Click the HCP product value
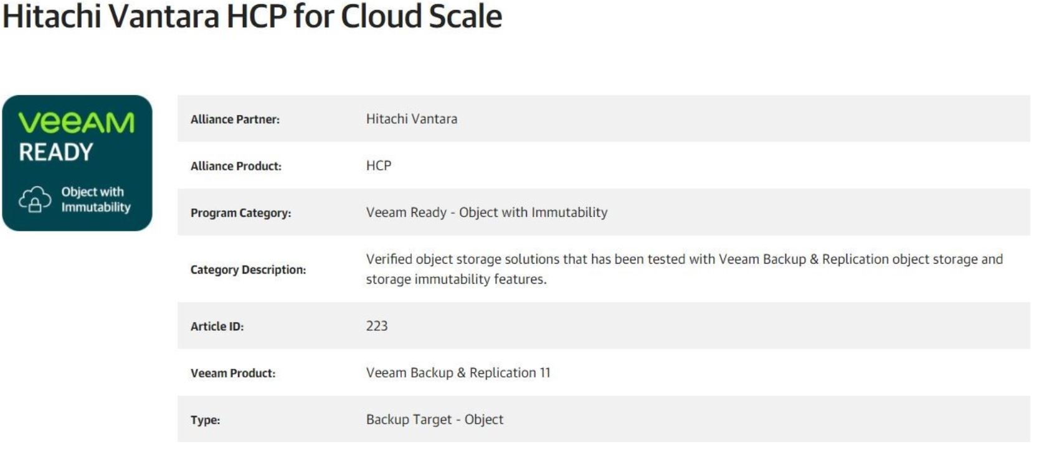This screenshot has width=1039, height=449. tap(379, 165)
